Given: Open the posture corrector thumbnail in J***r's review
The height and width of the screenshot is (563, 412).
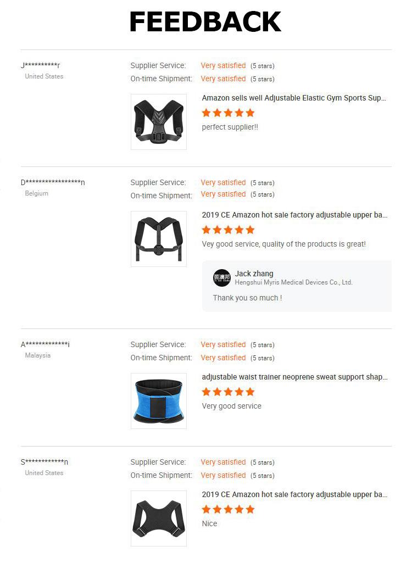Looking at the screenshot, I should pos(159,122).
